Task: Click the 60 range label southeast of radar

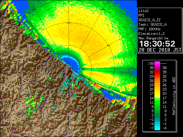Action: point(103,128)
